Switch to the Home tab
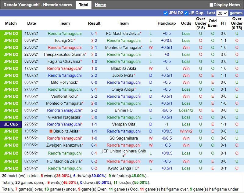 (x=100, y=5)
